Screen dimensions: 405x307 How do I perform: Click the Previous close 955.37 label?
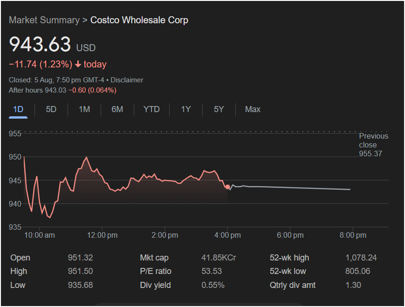tap(373, 145)
